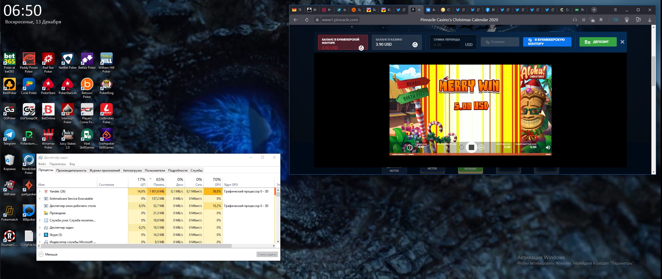Open Paddy Power Poker desktop icon
This screenshot has height=279, width=662.
(x=29, y=63)
